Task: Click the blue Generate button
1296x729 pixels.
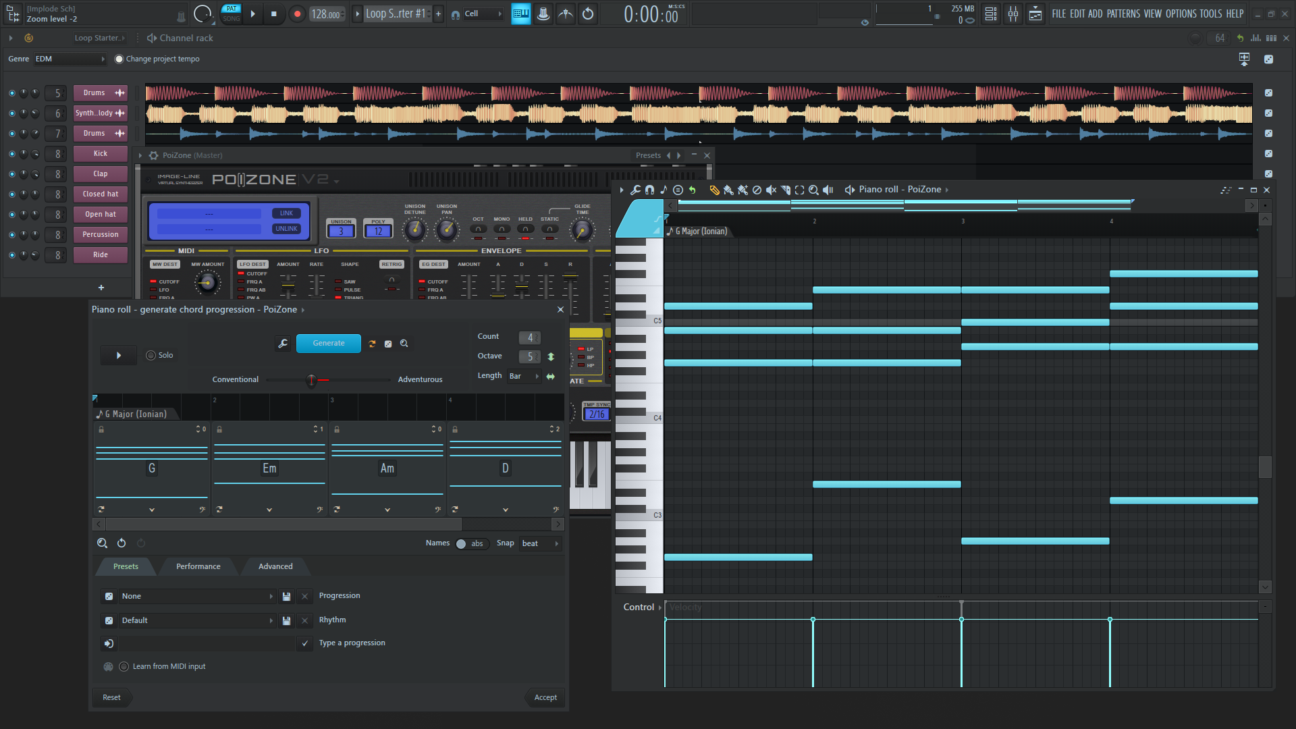Action: 329,344
